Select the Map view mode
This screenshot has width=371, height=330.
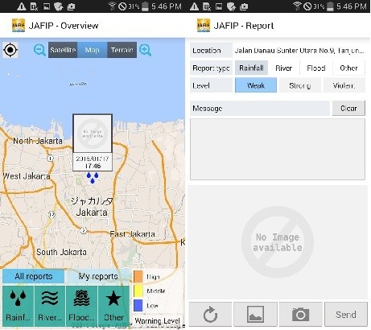pos(92,50)
